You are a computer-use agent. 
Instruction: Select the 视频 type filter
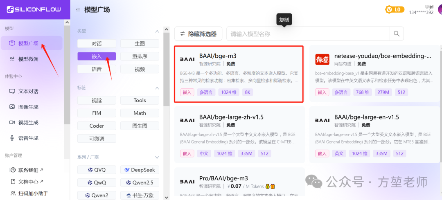[140, 69]
